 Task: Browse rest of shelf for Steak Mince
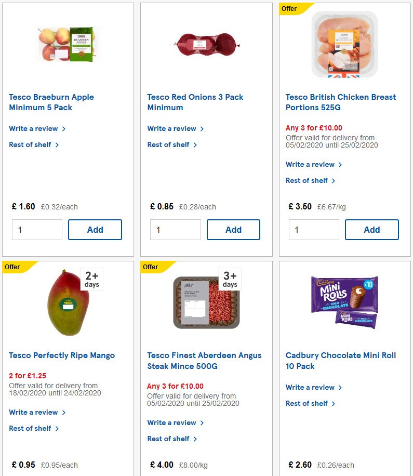(169, 439)
